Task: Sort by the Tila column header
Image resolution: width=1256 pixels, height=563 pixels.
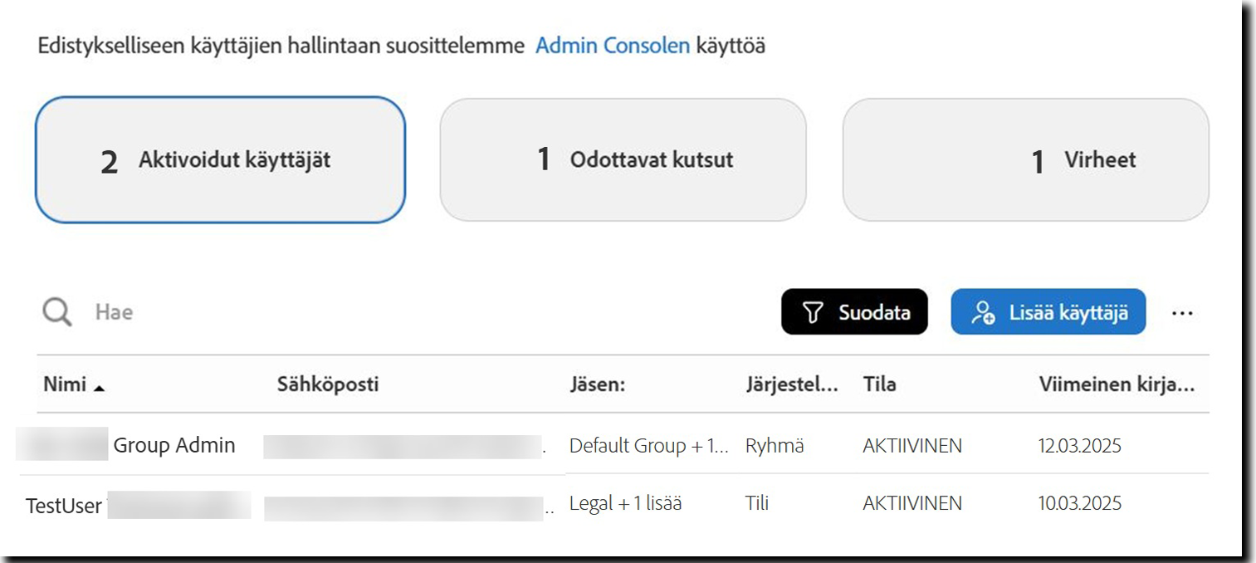Action: click(879, 384)
